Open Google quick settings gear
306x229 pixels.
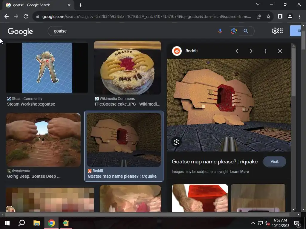pyautogui.click(x=275, y=31)
